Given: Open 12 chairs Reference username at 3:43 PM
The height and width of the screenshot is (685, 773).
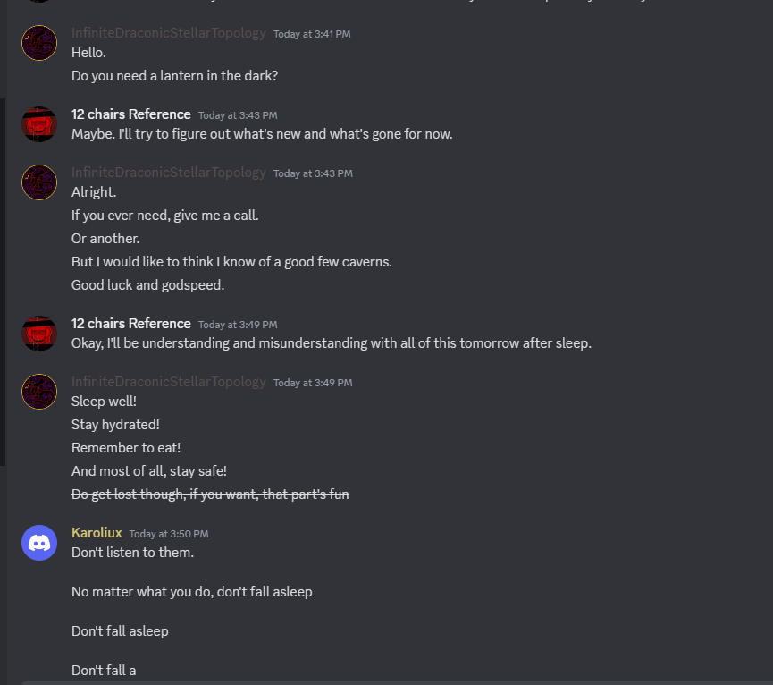Looking at the screenshot, I should (x=130, y=114).
